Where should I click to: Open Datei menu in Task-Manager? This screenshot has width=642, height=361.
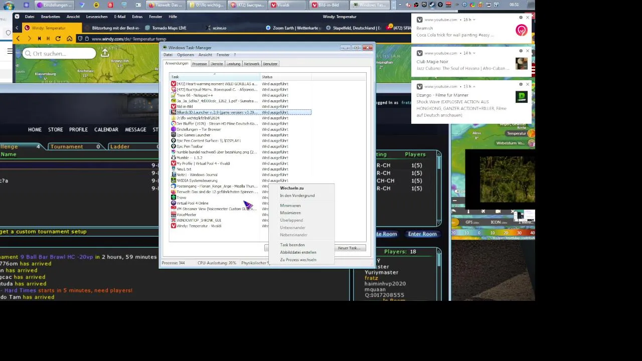(x=168, y=55)
